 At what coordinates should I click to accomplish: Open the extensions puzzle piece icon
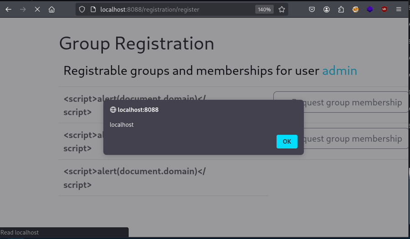(x=341, y=9)
